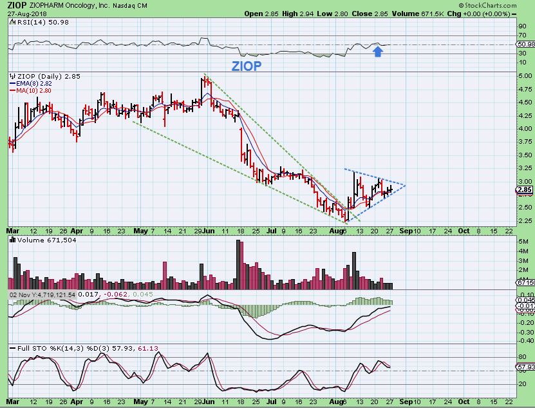535x408 pixels.
Task: Click the 02 Nov Y:4,719,121.54 cursor readout
Action: coord(42,295)
